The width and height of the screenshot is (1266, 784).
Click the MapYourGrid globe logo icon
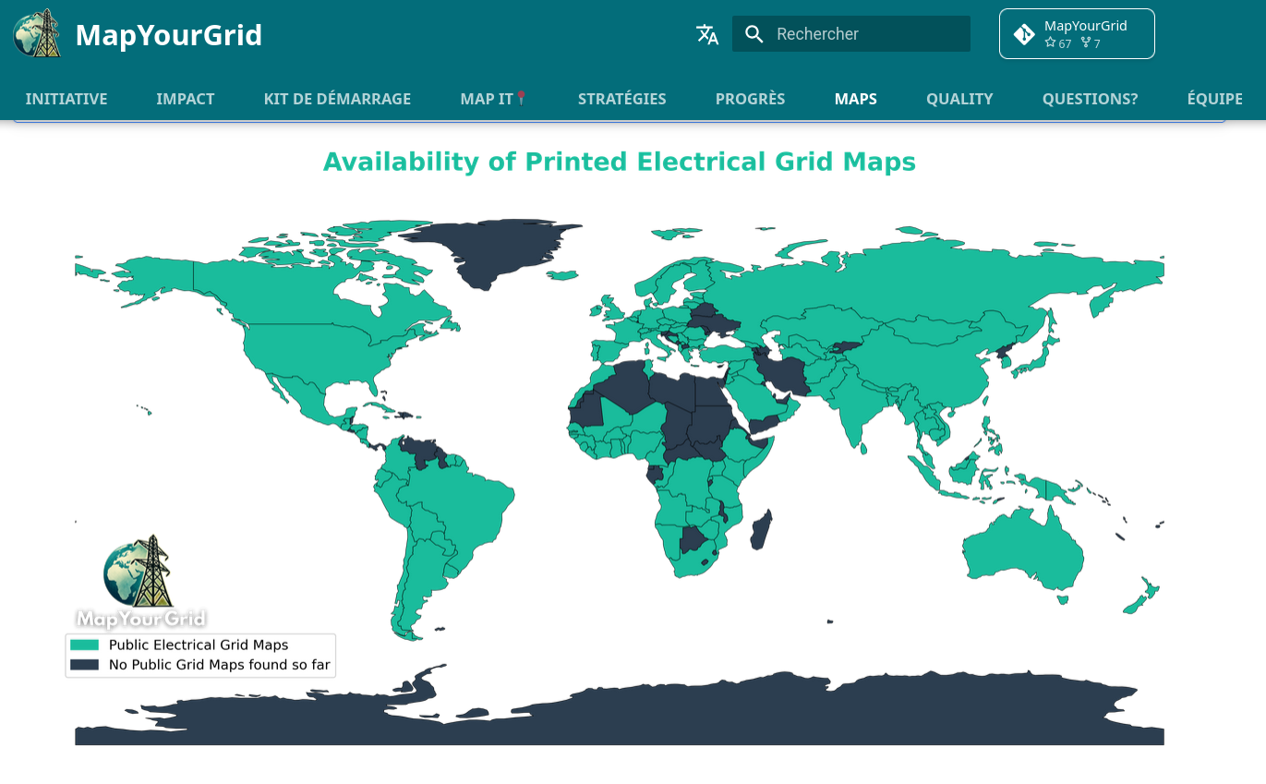pos(38,34)
